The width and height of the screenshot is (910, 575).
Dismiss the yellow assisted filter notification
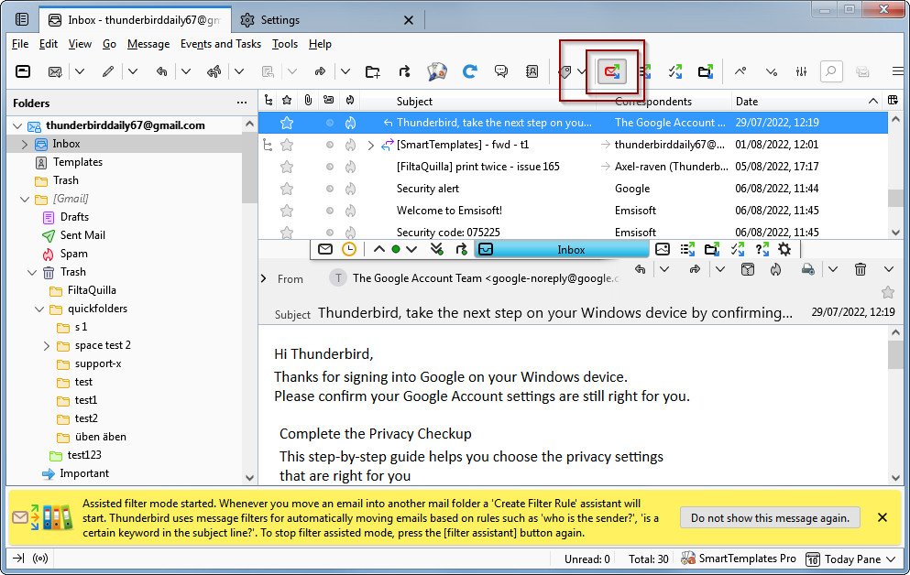point(883,517)
